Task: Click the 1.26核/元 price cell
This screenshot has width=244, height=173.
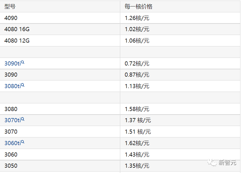Action: [x=137, y=18]
